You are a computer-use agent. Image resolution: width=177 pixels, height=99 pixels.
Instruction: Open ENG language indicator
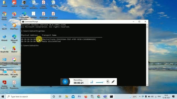(x=159, y=97)
